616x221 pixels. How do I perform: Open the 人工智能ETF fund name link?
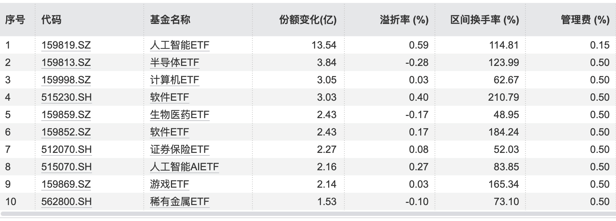(180, 45)
